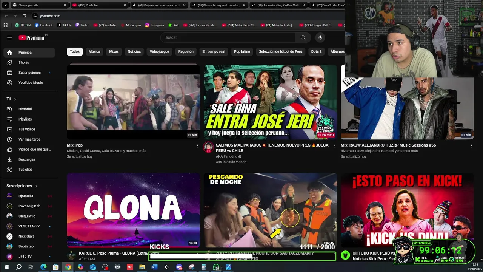Switch to the (498) YouTube tab

99,5
